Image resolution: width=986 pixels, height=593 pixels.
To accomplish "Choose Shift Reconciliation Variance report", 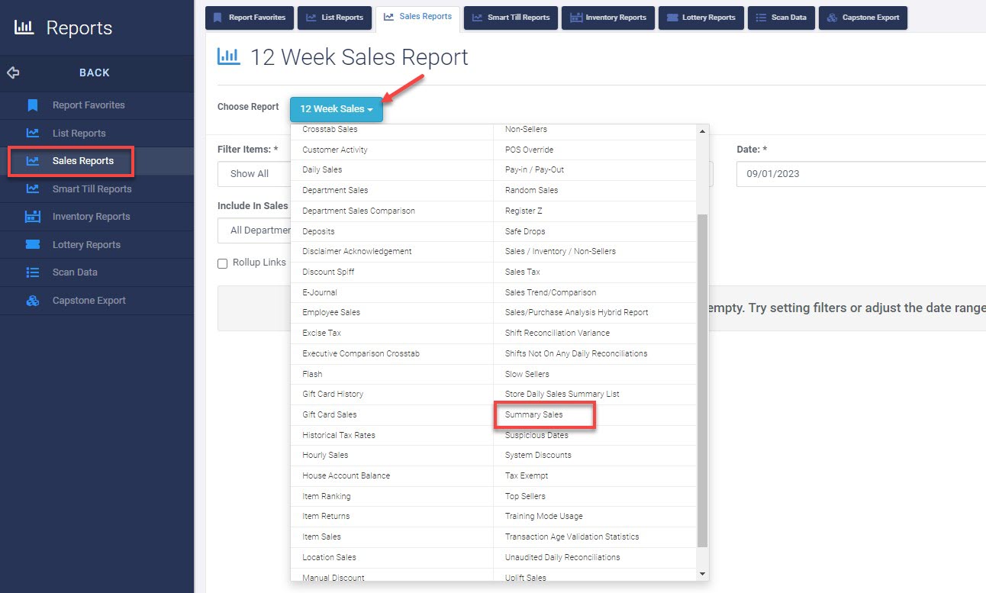I will tap(557, 333).
